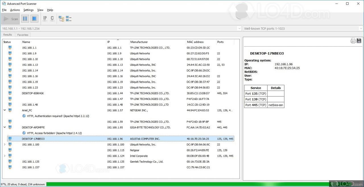Select the Gemtek Technology Co., Ltd. cell
The image size is (364, 187).
pyautogui.click(x=147, y=161)
